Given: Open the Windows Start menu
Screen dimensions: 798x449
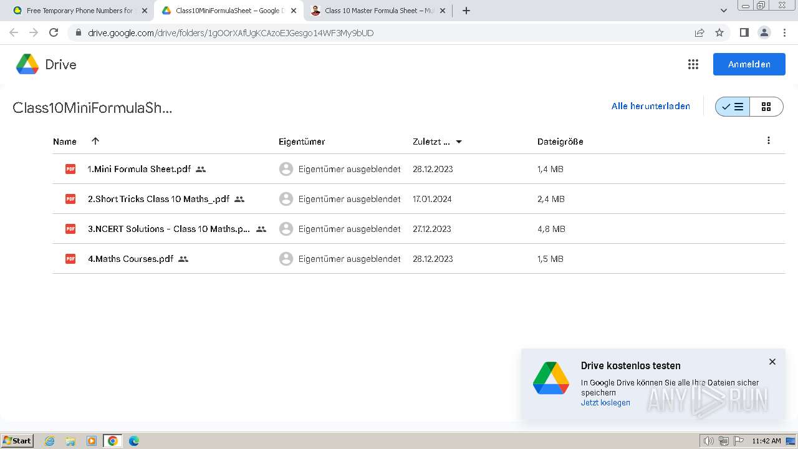Looking at the screenshot, I should (x=17, y=441).
